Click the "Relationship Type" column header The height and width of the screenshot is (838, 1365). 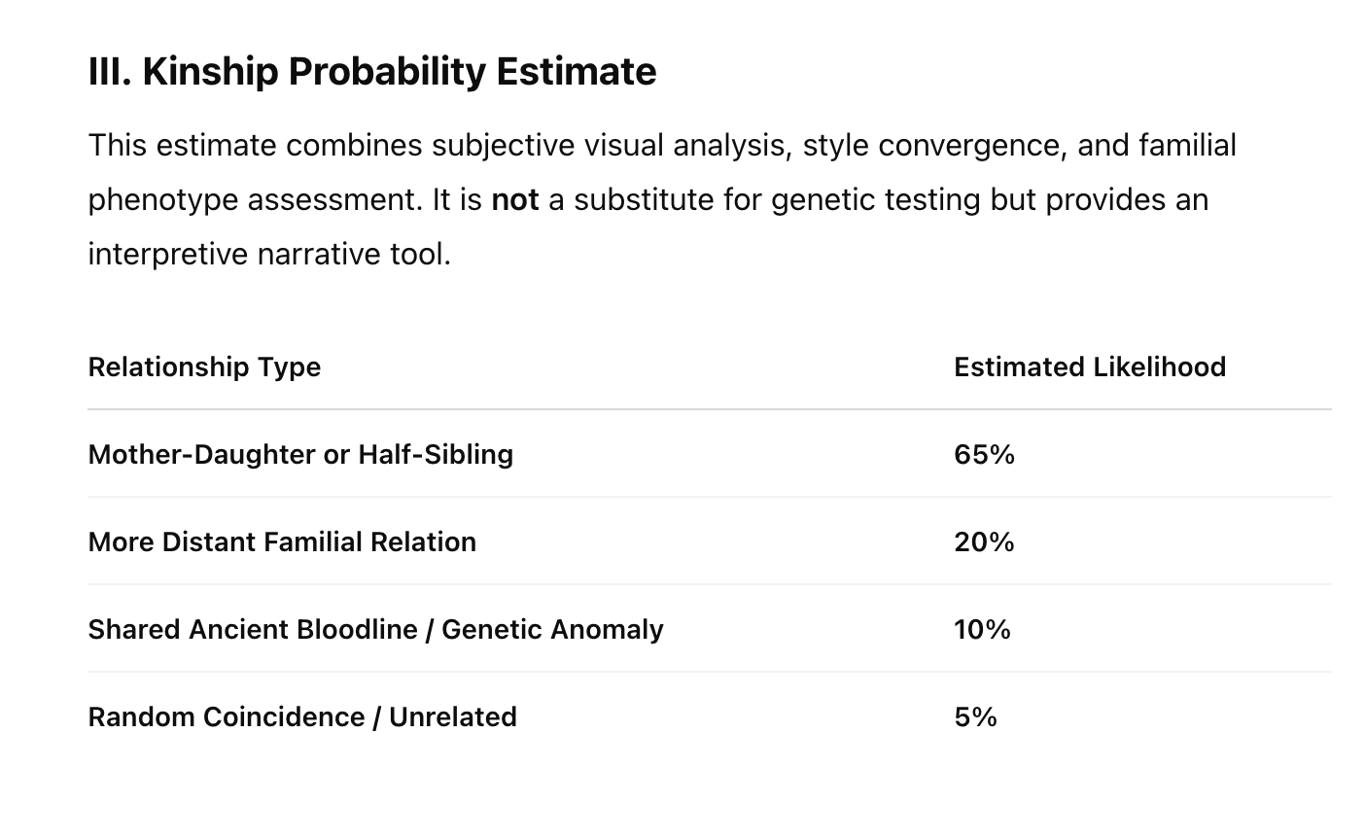point(204,367)
